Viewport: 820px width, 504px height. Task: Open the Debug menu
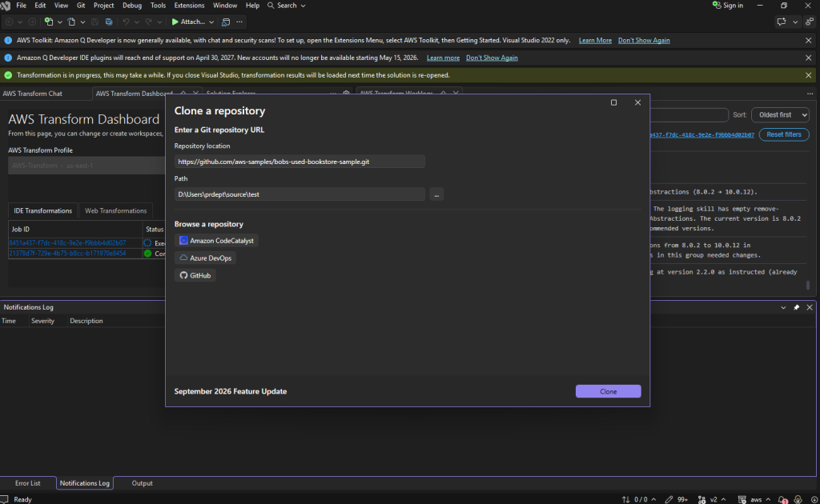132,6
